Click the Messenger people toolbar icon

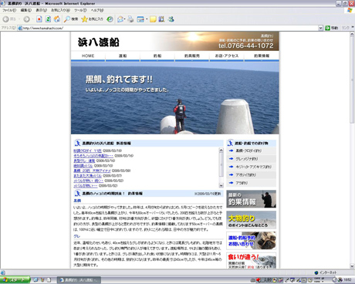(171, 19)
